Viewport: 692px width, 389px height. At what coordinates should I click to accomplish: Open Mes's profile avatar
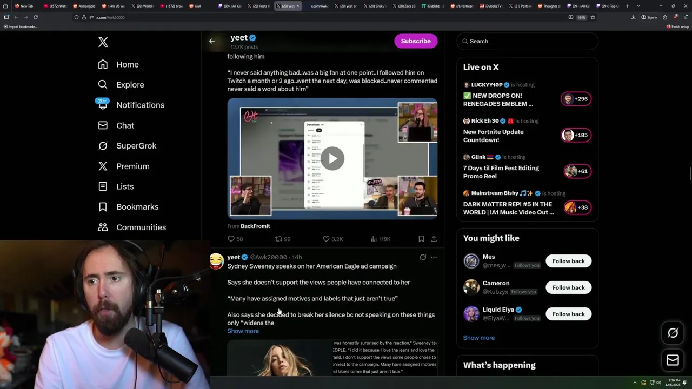(x=471, y=261)
